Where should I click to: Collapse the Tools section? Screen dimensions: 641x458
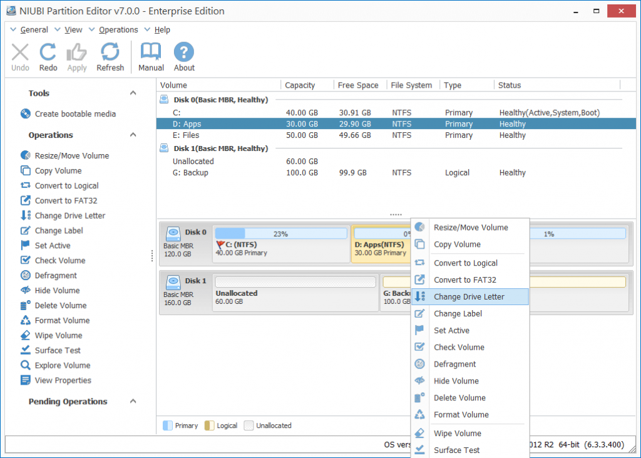(132, 92)
